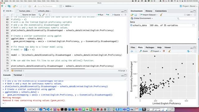Remove current plot with red X icon
This screenshot has width=199, height=112.
pos(164,51)
